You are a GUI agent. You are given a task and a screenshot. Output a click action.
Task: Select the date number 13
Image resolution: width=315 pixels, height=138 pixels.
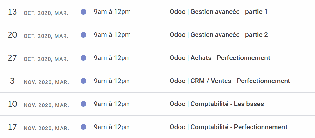coord(12,12)
